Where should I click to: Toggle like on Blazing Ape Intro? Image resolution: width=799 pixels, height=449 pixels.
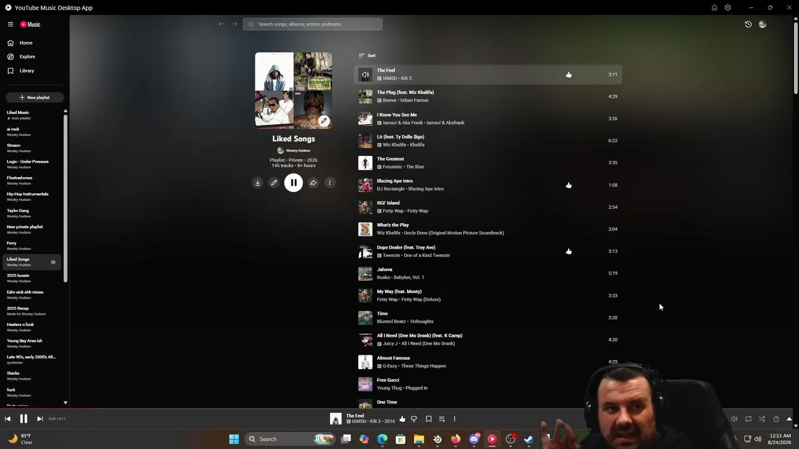569,185
